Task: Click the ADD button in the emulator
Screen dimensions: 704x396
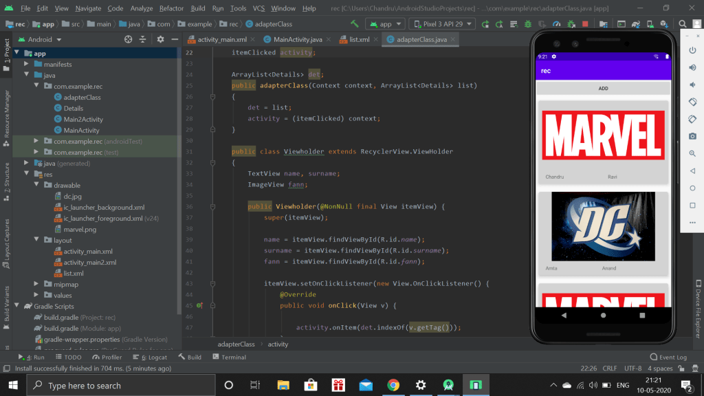Action: tap(603, 89)
